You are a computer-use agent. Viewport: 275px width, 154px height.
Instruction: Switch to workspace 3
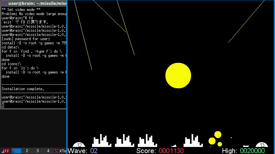[x=38, y=151]
